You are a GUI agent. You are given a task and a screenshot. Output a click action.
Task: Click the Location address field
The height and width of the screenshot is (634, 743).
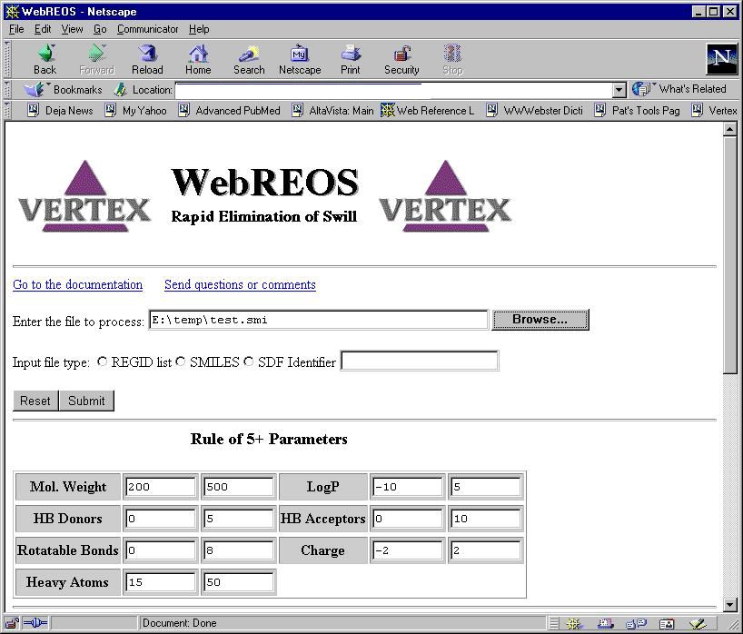pos(393,90)
